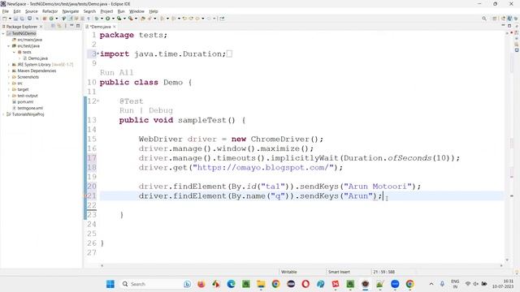Click the New file toolbar icon
Image resolution: width=520 pixels, height=292 pixels.
(4, 19)
